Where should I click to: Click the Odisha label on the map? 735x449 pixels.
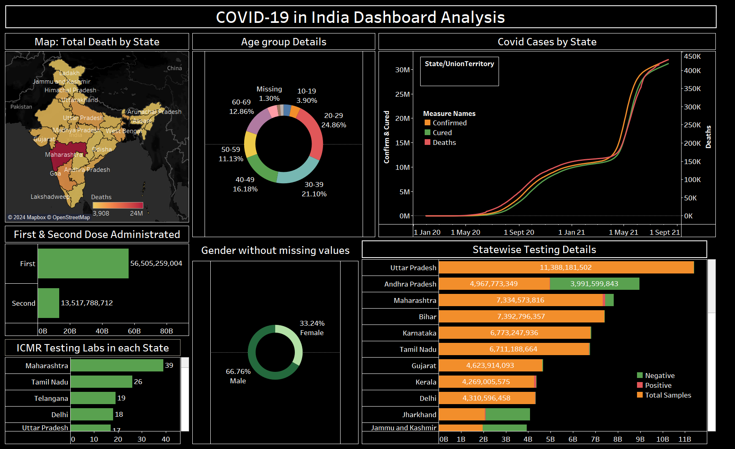click(x=102, y=149)
